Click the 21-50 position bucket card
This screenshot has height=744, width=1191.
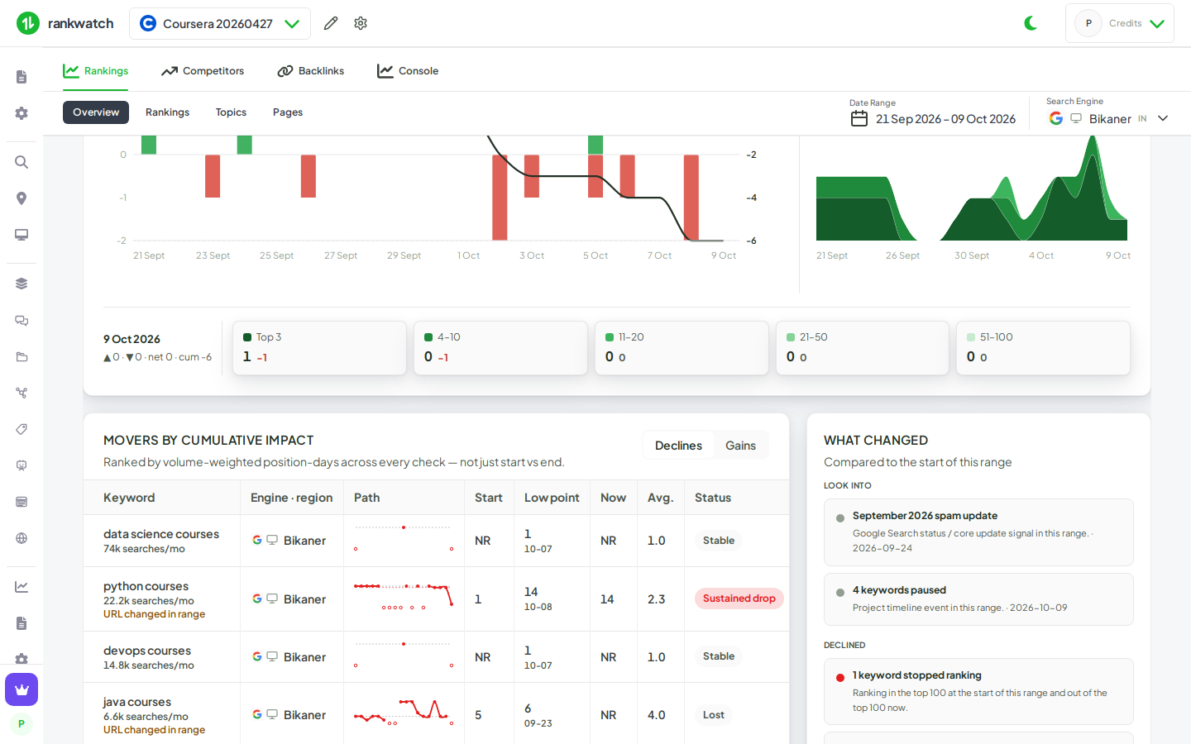[863, 348]
